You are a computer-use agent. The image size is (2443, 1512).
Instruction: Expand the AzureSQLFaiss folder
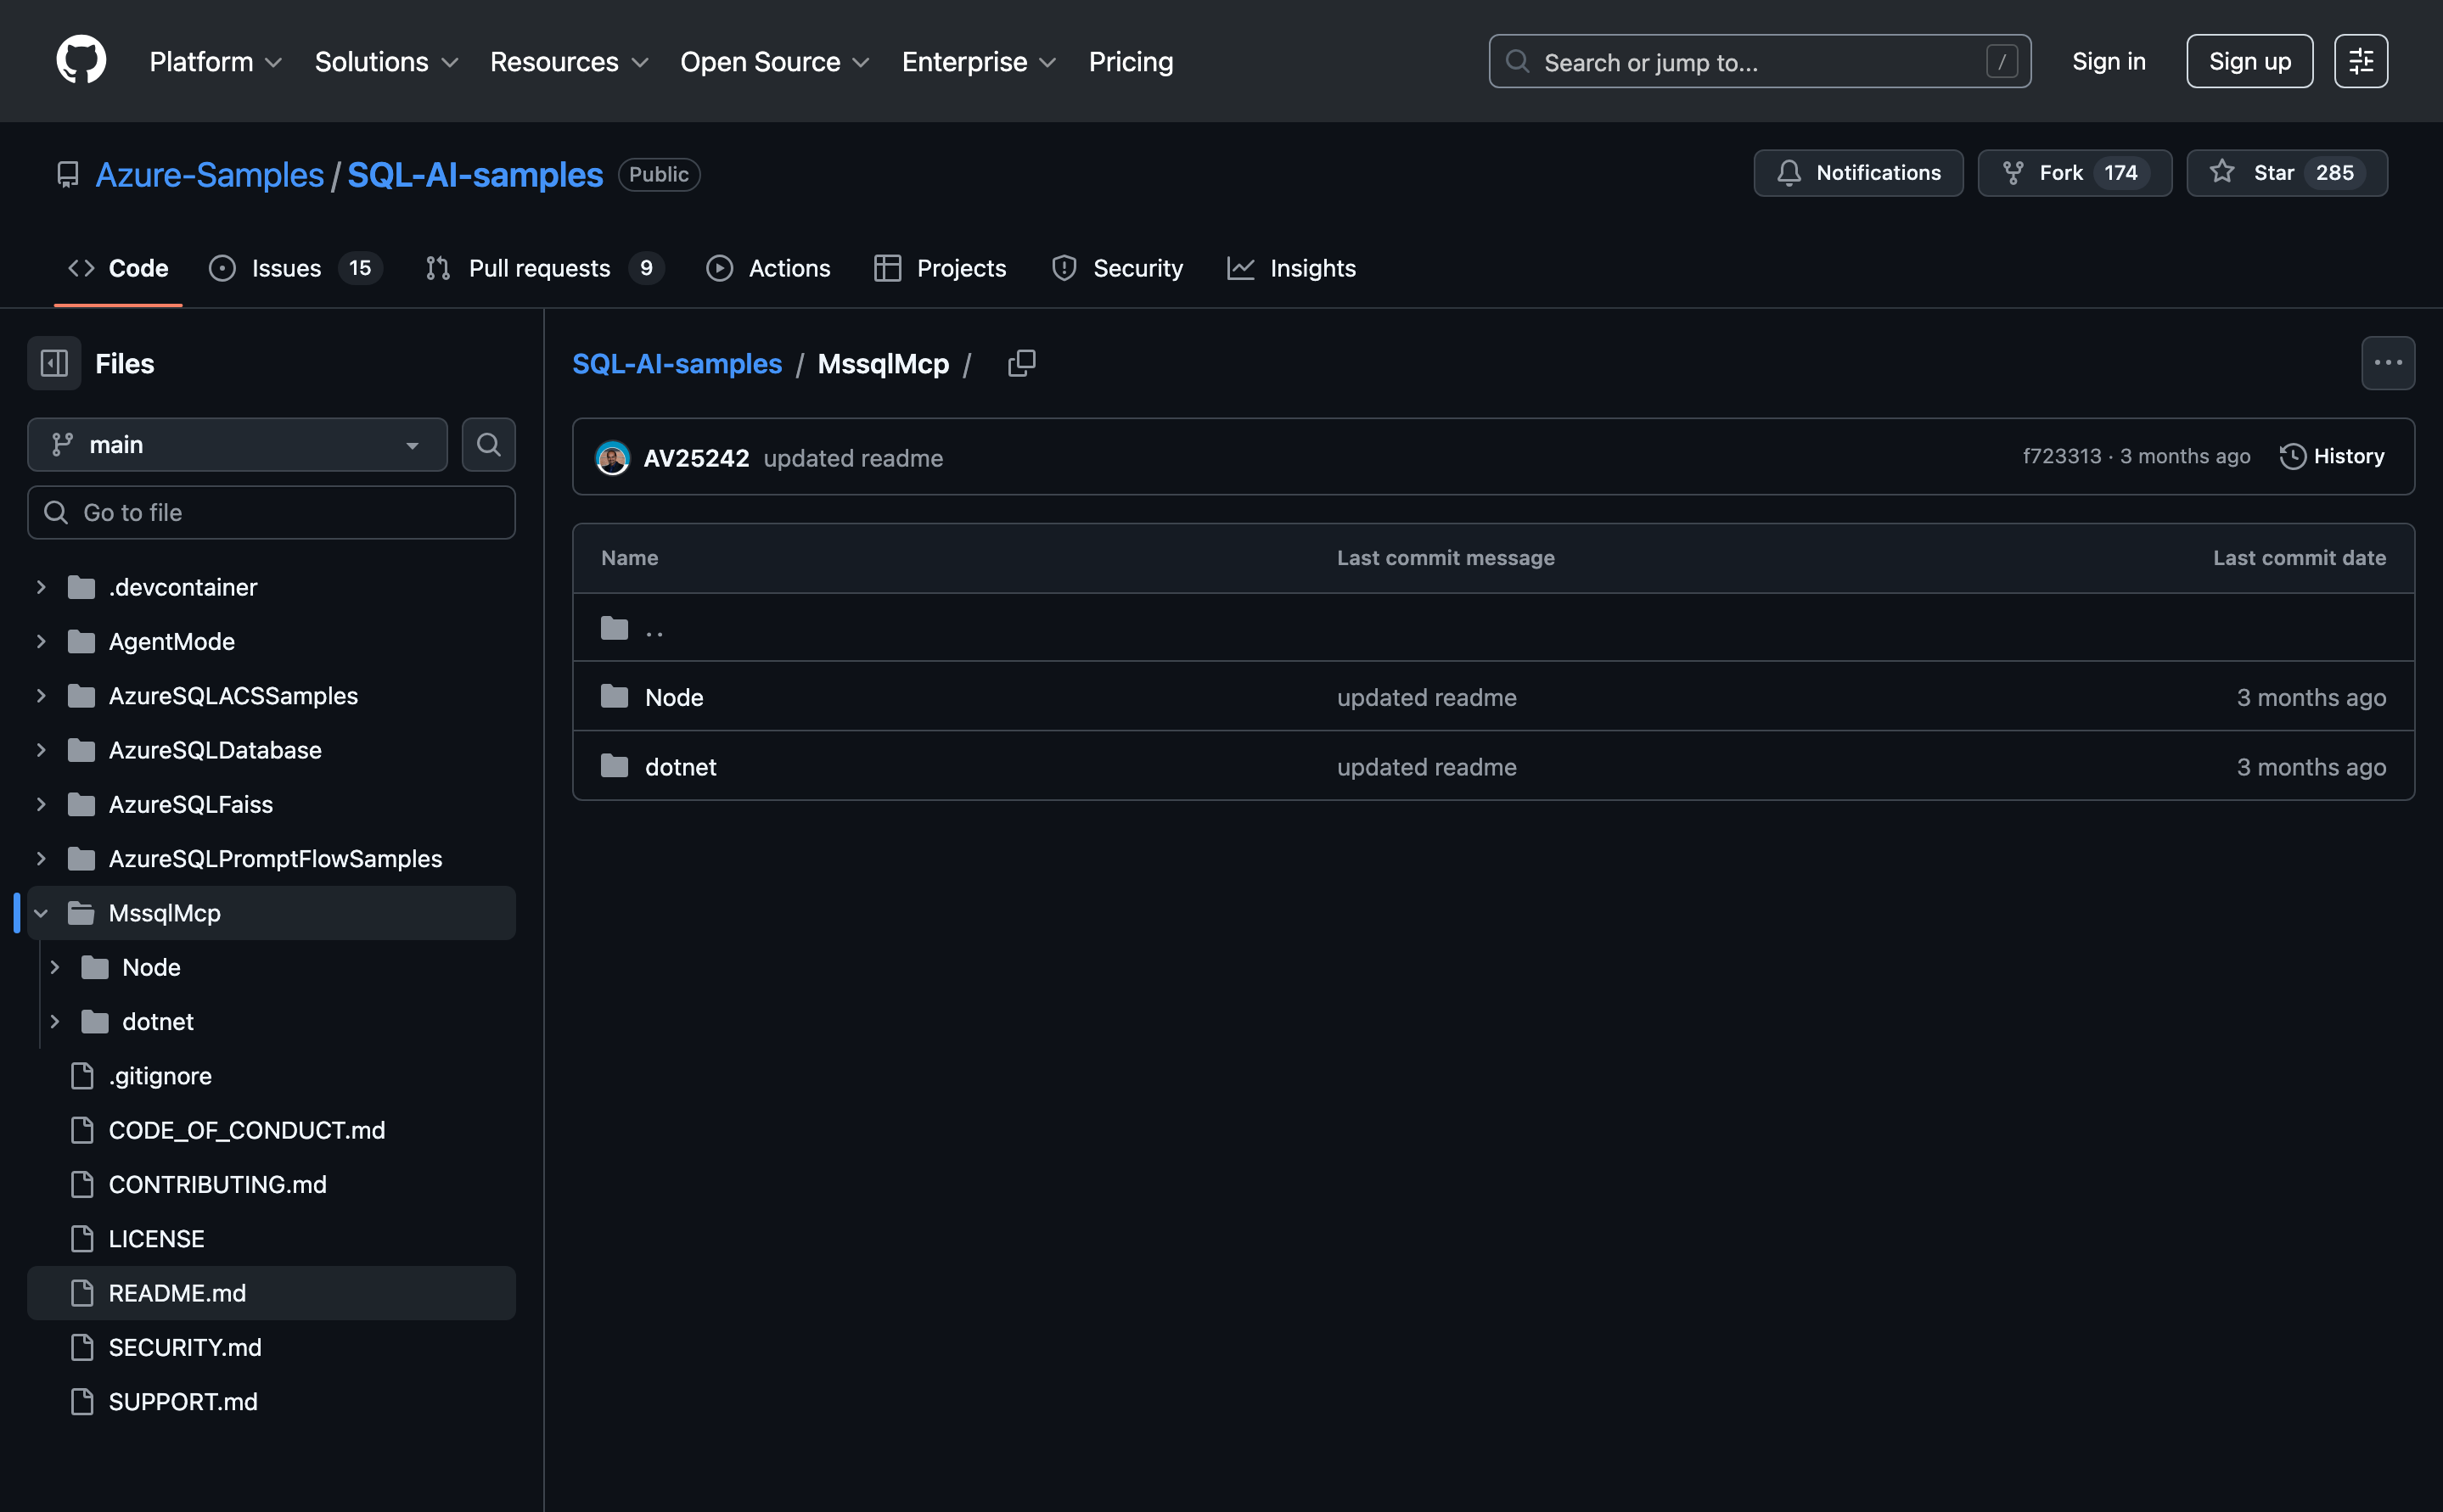point(41,804)
